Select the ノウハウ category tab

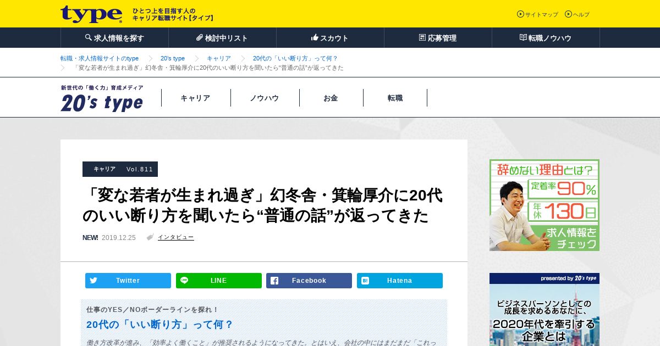pyautogui.click(x=265, y=98)
